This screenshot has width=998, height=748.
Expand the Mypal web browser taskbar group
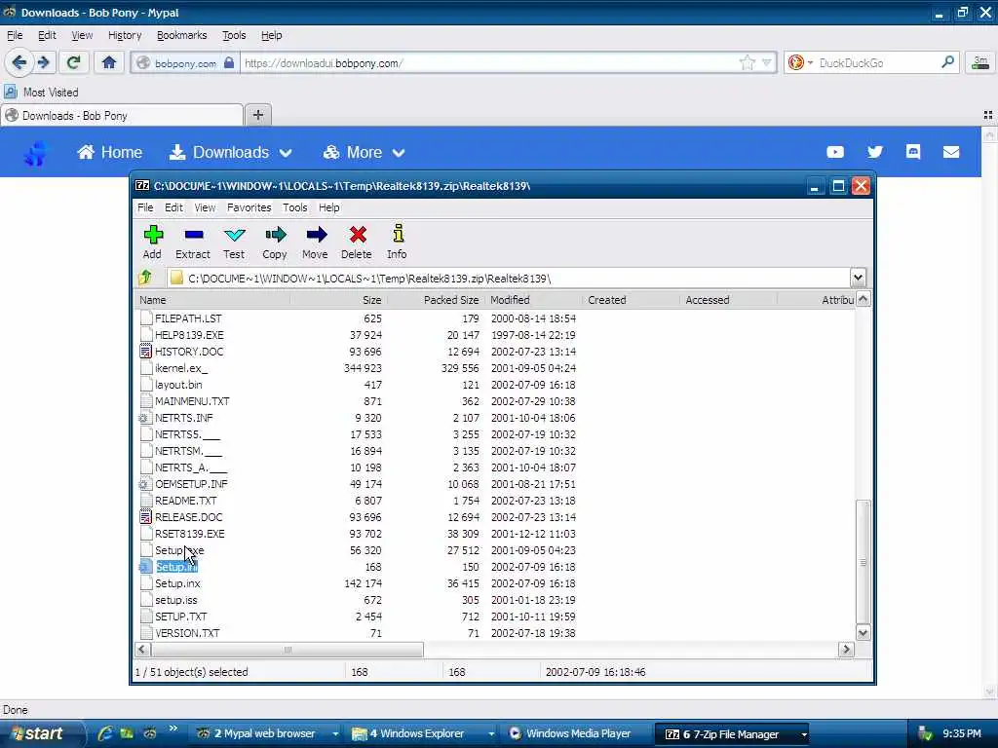pyautogui.click(x=335, y=734)
